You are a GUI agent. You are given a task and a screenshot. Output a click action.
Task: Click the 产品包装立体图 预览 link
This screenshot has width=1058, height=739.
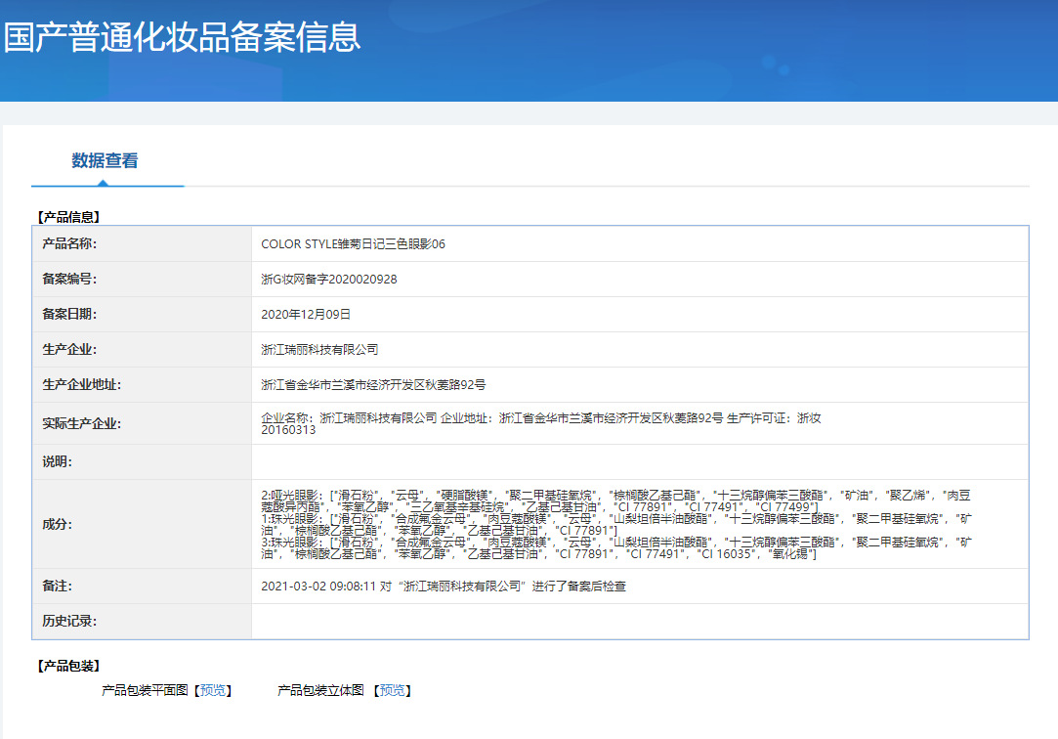(x=393, y=690)
